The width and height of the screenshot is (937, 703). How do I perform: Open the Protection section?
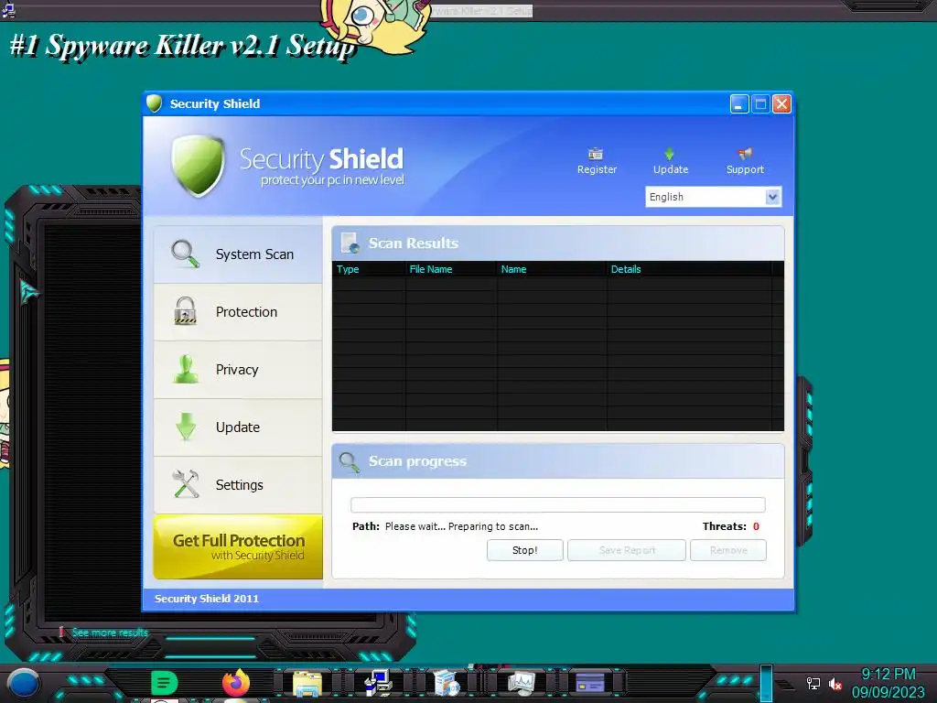click(x=238, y=312)
